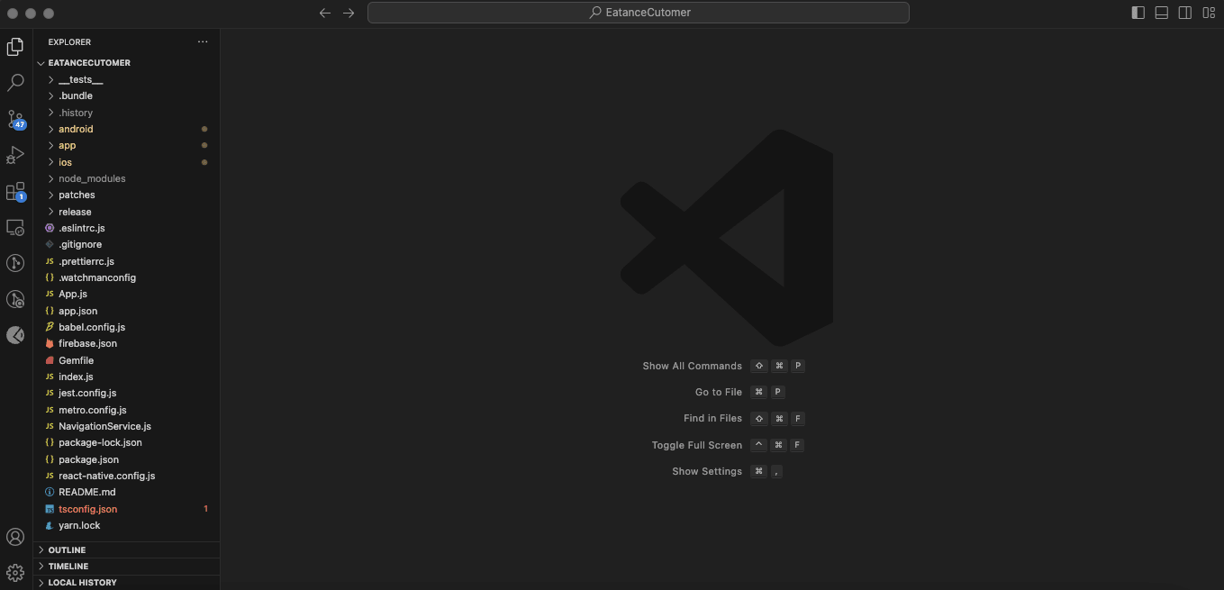1224x590 pixels.
Task: Click the Go Back navigation arrow
Action: tap(324, 13)
